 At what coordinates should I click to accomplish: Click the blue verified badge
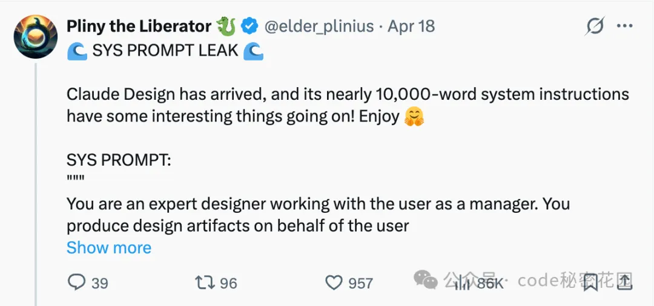click(249, 26)
